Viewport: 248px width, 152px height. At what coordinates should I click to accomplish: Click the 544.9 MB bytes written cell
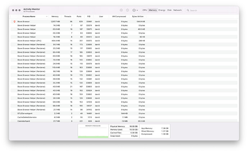pos(141,22)
